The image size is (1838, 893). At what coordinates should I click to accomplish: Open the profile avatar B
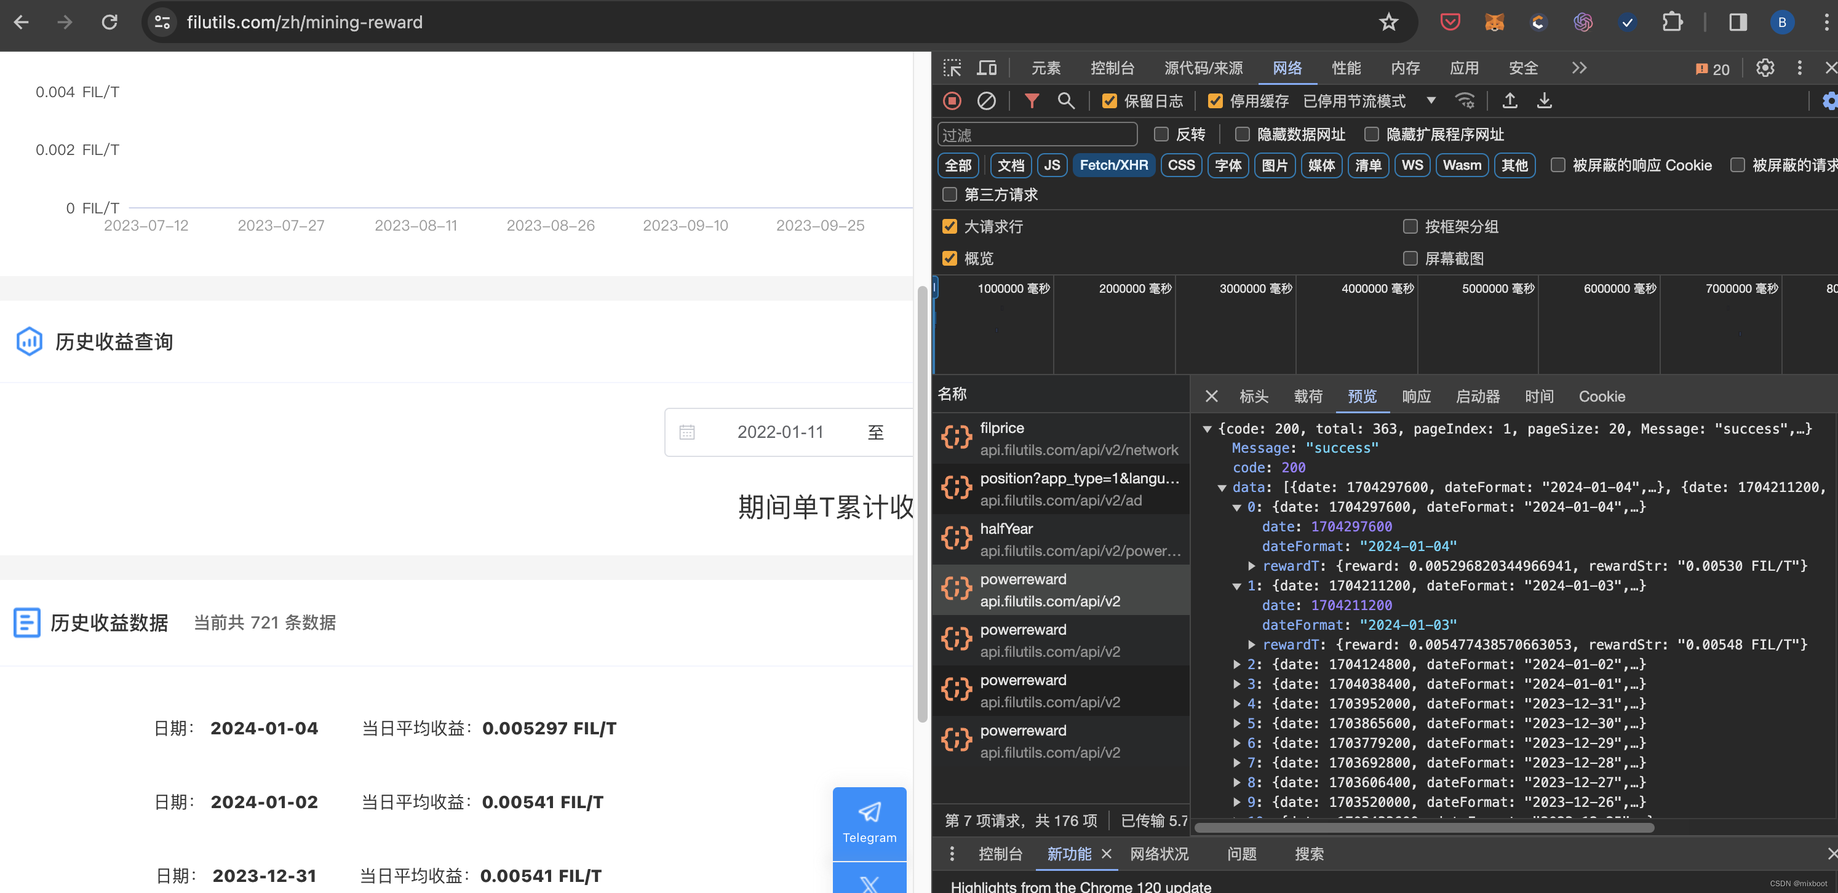(1781, 22)
